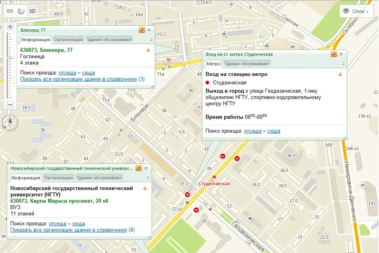Open Информация tab in the Блюхера, 77 card
Screen dimensions: 379x253
(36, 40)
